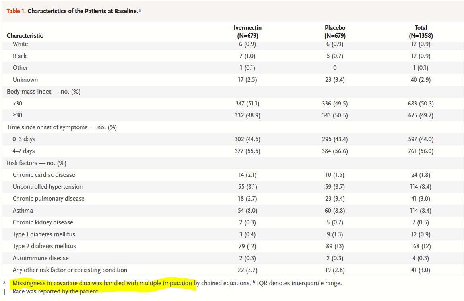Click Ivermectin value '55 (8.1)'

click(x=247, y=187)
